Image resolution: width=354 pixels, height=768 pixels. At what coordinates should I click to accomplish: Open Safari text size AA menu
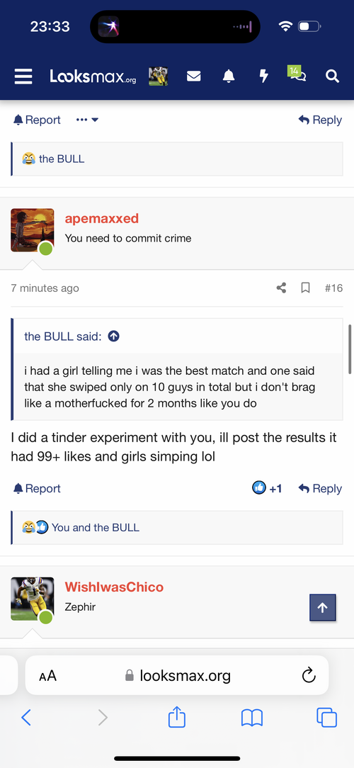(x=48, y=676)
